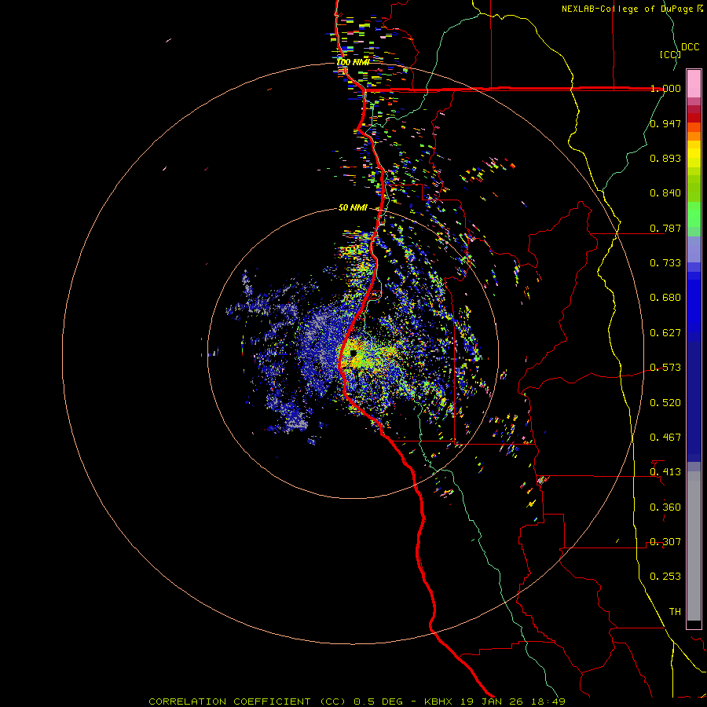The height and width of the screenshot is (707, 707).
Task: Pick the gray segment of the color bar
Action: (694, 546)
